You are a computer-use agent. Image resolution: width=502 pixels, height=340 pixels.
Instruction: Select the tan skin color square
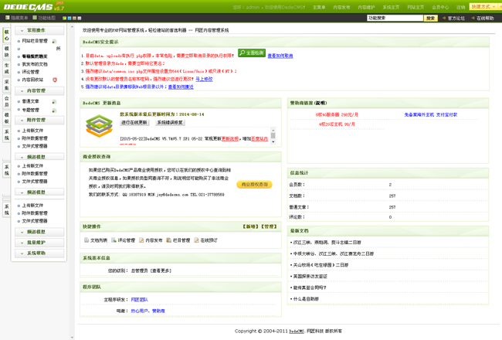[x=74, y=18]
